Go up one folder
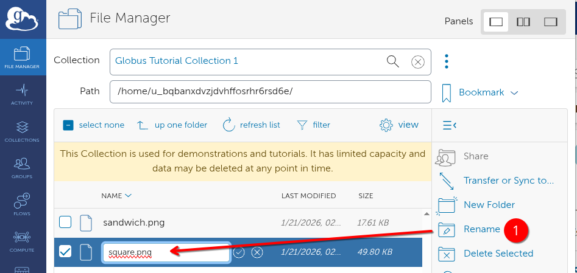Image resolution: width=577 pixels, height=273 pixels. (x=172, y=125)
